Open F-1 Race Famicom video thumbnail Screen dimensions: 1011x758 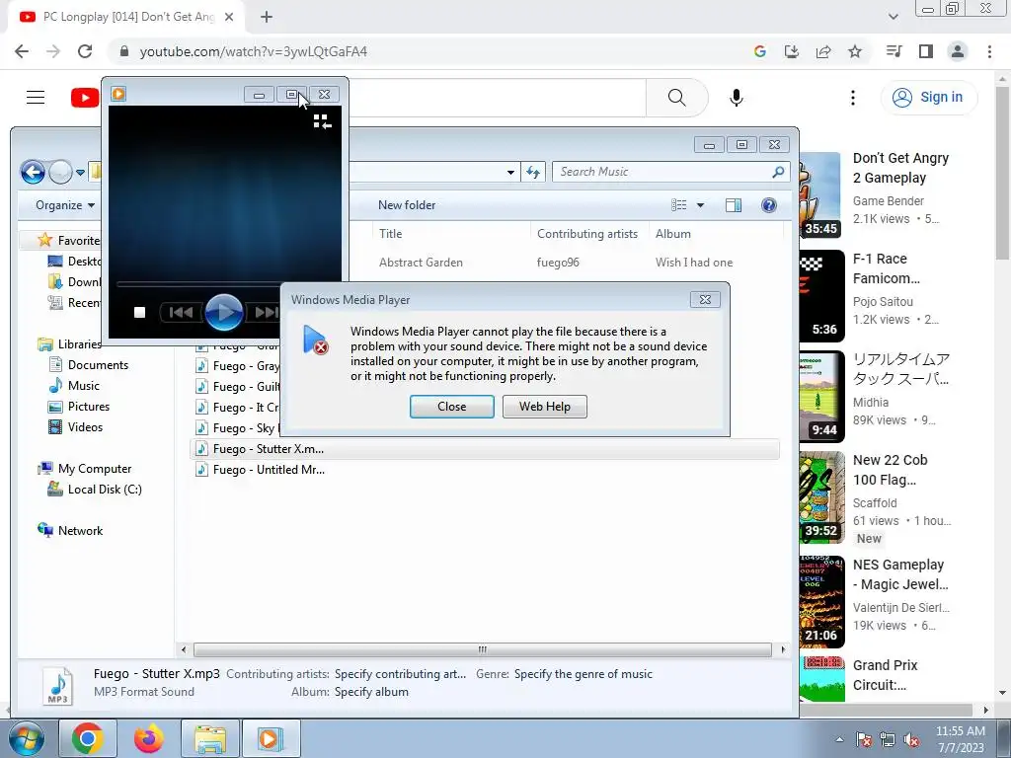821,296
